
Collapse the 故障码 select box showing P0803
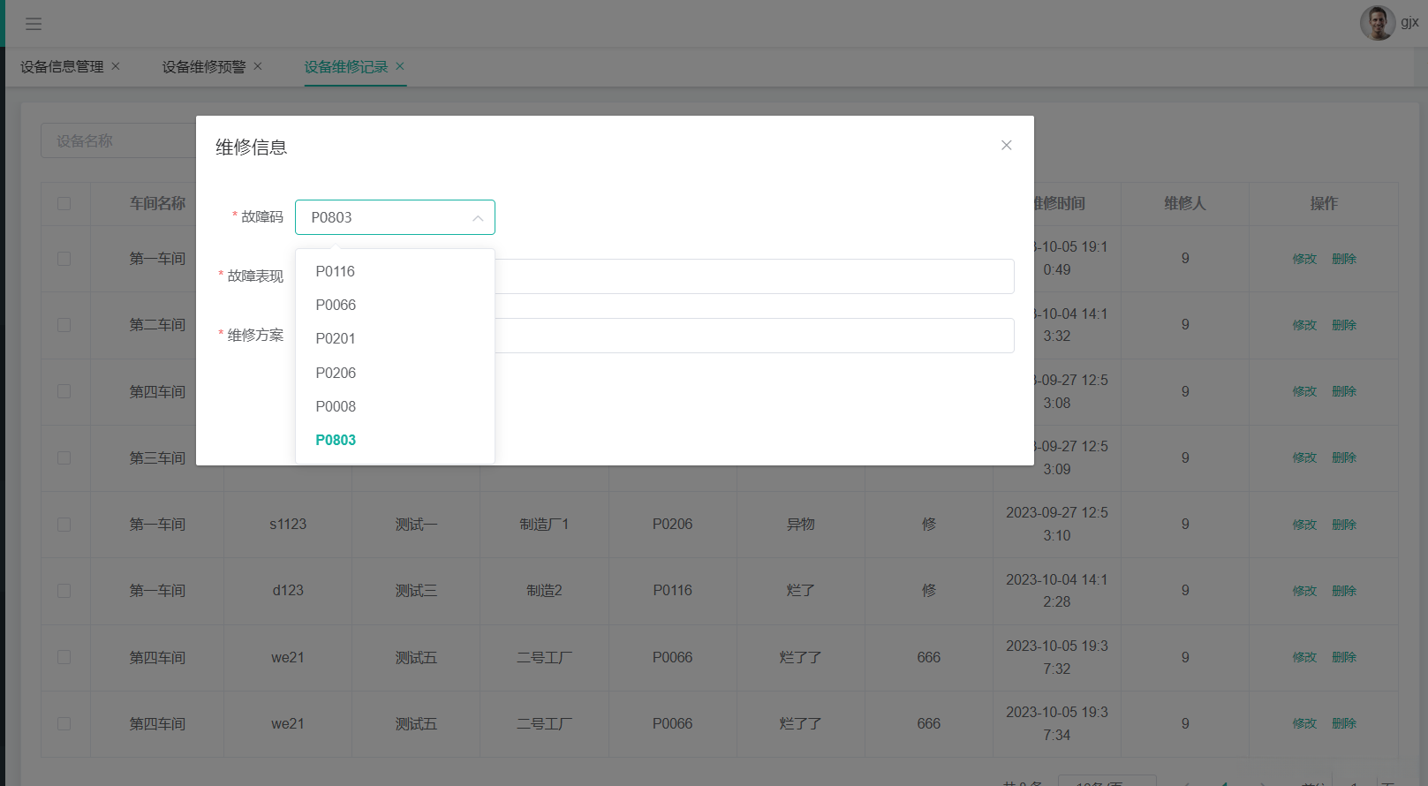click(395, 217)
